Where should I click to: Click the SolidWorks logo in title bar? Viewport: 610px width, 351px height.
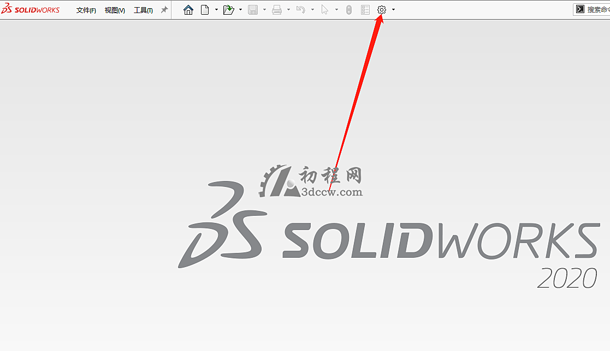tap(31, 9)
